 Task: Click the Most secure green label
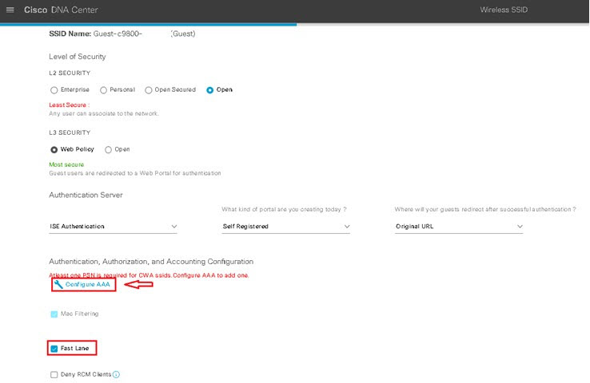(x=66, y=164)
